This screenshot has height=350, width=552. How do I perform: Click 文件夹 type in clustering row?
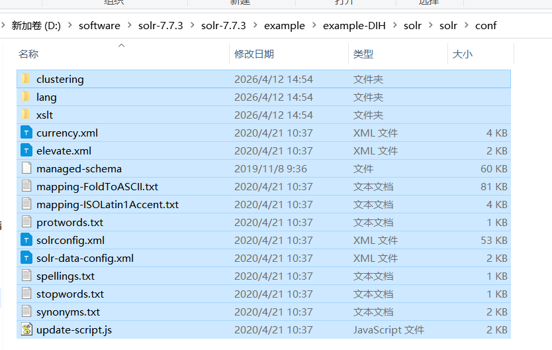[x=368, y=80]
